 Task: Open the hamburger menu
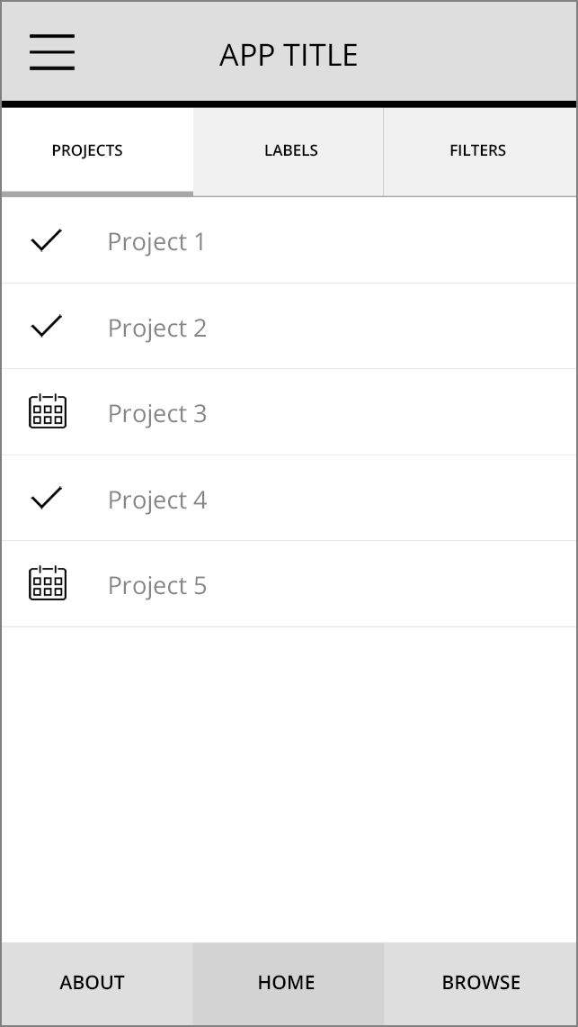pos(52,52)
